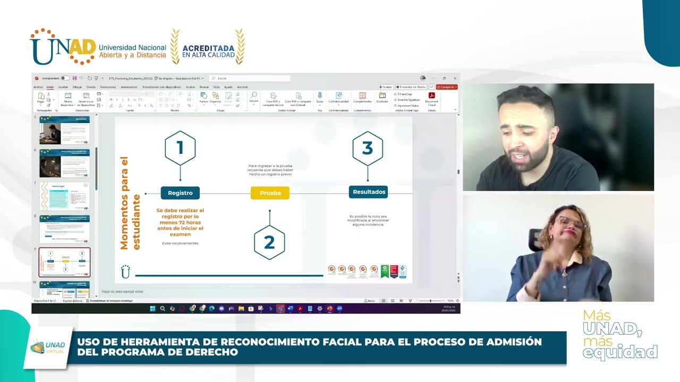Click Crear PDF y compartir con Outlook

tap(298, 99)
